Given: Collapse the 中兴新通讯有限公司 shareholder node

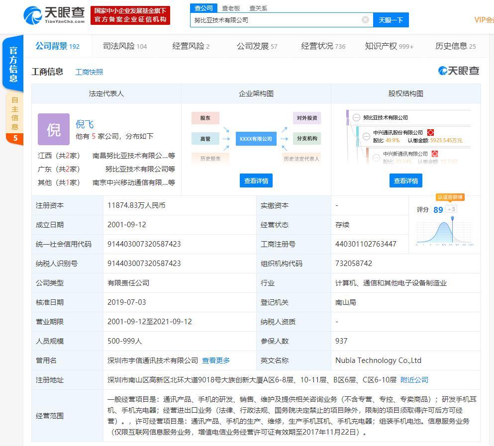Looking at the screenshot, I should [x=376, y=158].
